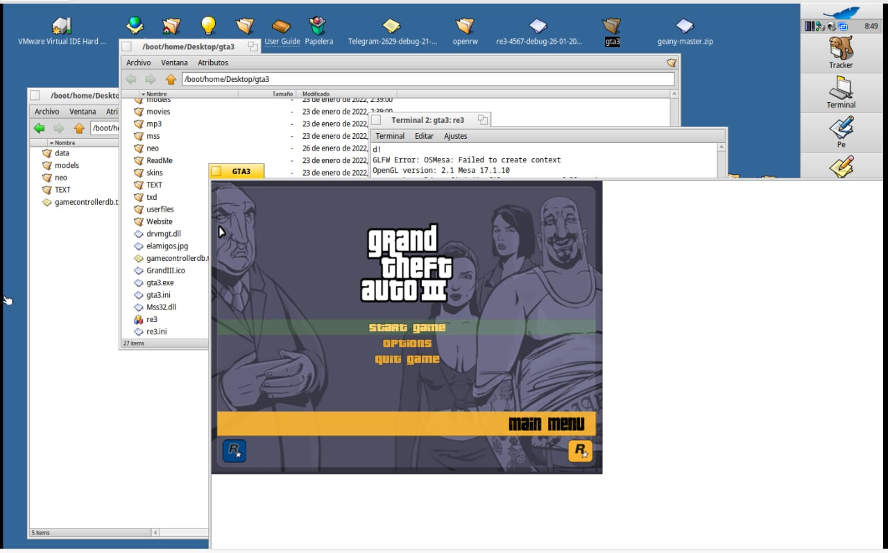Click the green back arrow in rear Tracker window
This screenshot has width=888, height=553.
(x=40, y=128)
